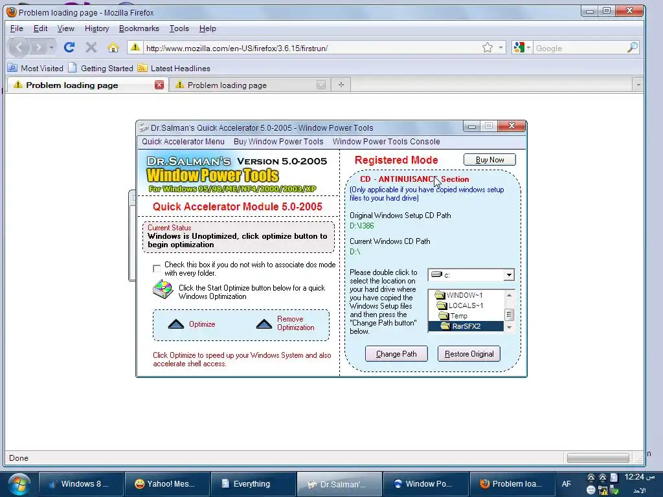Switch to Everything taskbar item

(253, 484)
